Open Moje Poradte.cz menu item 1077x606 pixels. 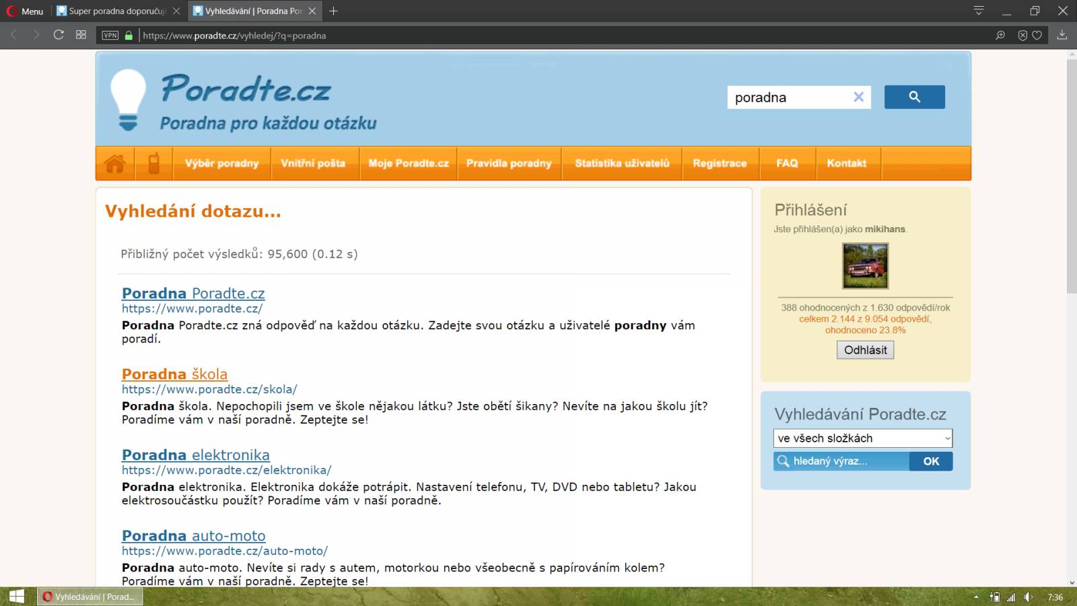pos(409,163)
